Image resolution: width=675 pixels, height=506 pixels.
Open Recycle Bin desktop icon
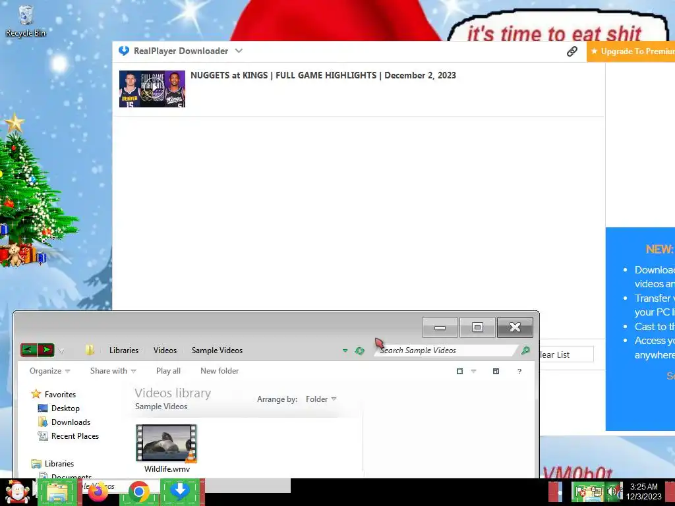[x=26, y=20]
